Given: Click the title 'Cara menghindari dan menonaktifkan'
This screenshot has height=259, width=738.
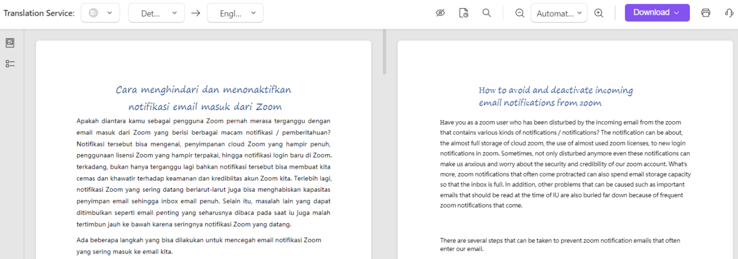Looking at the screenshot, I should (203, 90).
